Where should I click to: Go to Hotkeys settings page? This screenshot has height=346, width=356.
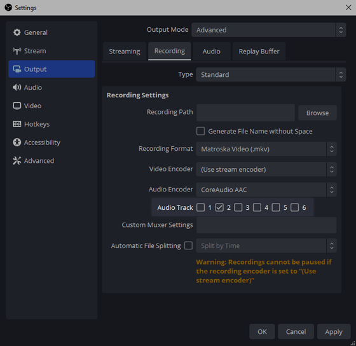click(51, 124)
